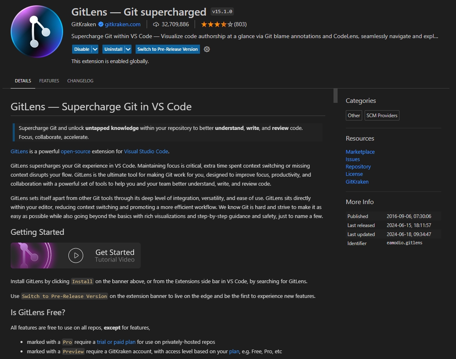The width and height of the screenshot is (456, 359).
Task: Click the Categories heading
Action: pyautogui.click(x=361, y=101)
